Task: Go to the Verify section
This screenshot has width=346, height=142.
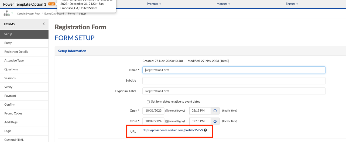Action: pos(24,87)
